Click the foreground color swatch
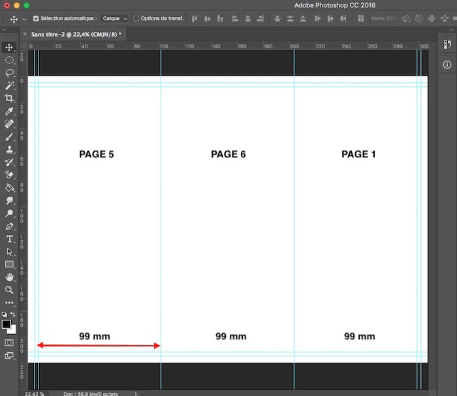Image resolution: width=457 pixels, height=396 pixels. point(6,324)
